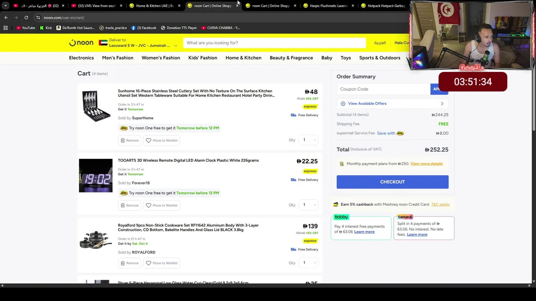
Task: Open quantity dropdown for TOOARTS alarm clock
Action: tap(309, 205)
